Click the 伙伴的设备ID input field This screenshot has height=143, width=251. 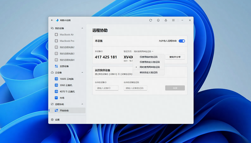click(x=107, y=88)
